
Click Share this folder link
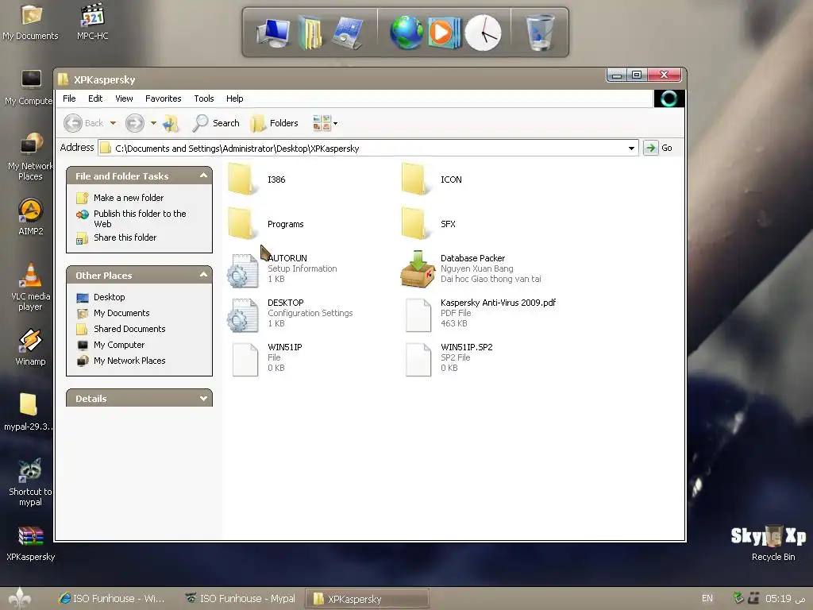pos(125,237)
